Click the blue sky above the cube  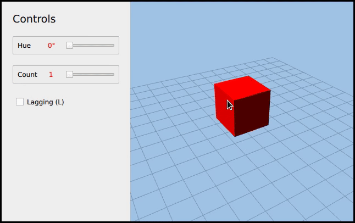click(x=242, y=33)
